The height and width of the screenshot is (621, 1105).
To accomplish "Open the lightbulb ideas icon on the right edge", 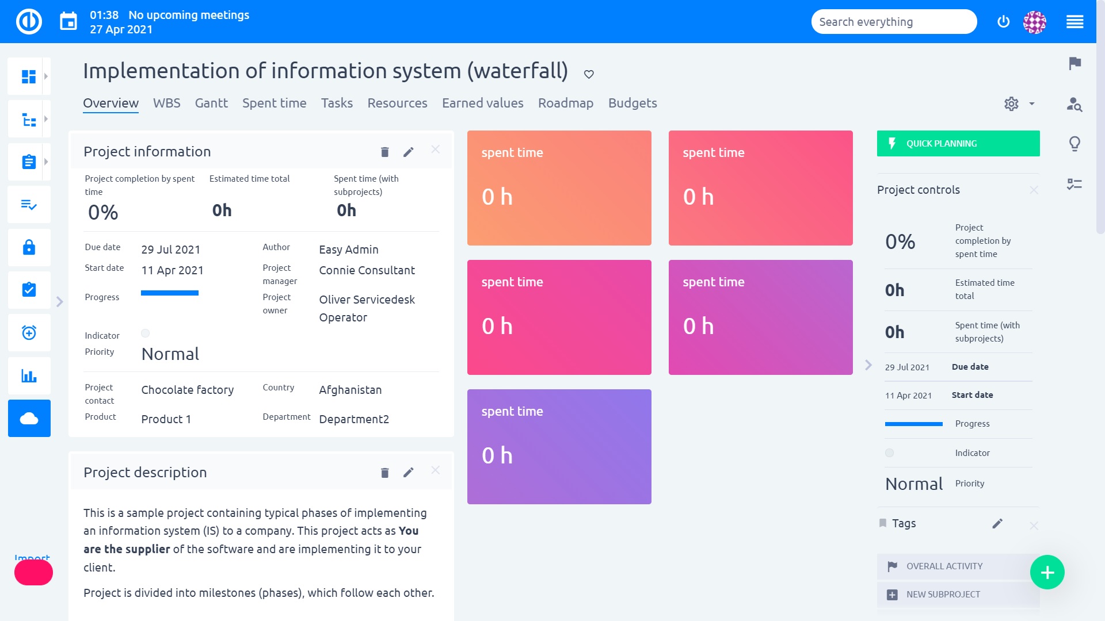I will coord(1075,145).
